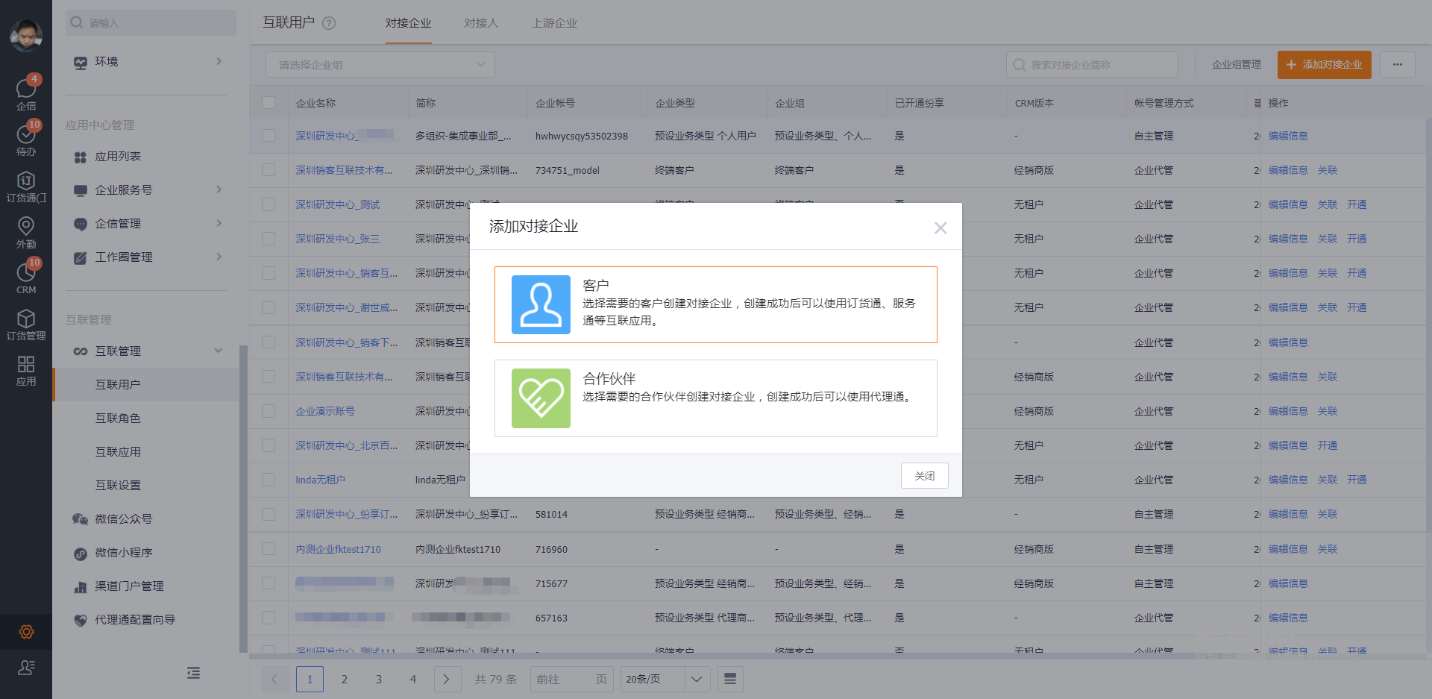Image resolution: width=1432 pixels, height=699 pixels.
Task: Open the 深圳销客互联技术有 link with account 734751_model
Action: click(344, 170)
